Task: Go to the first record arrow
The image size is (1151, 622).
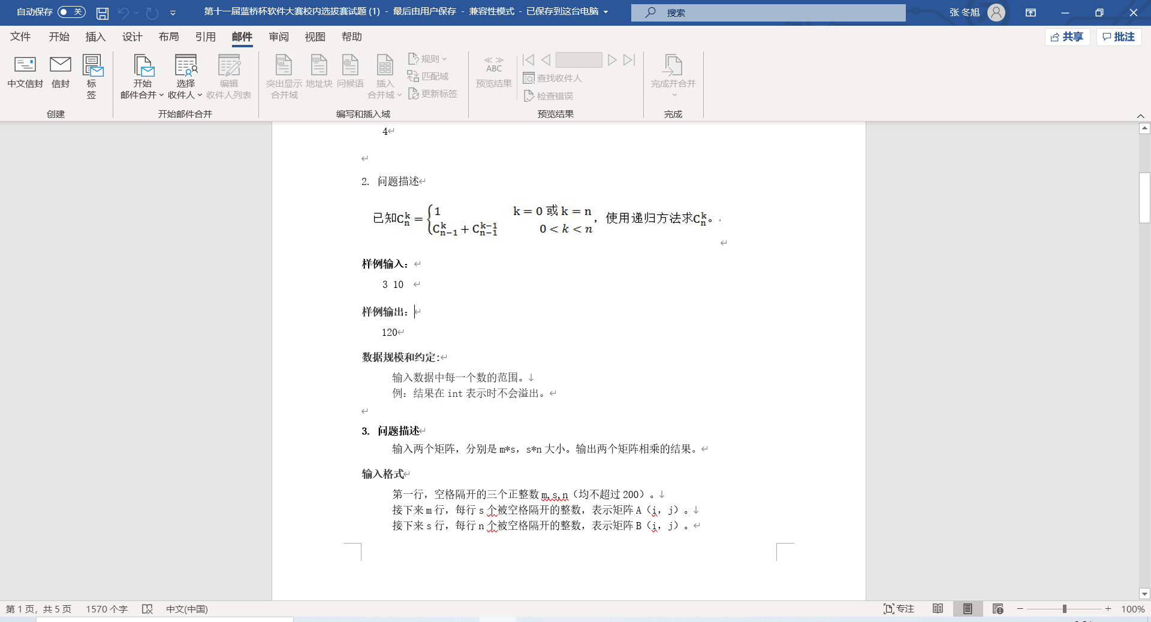Action: 528,60
